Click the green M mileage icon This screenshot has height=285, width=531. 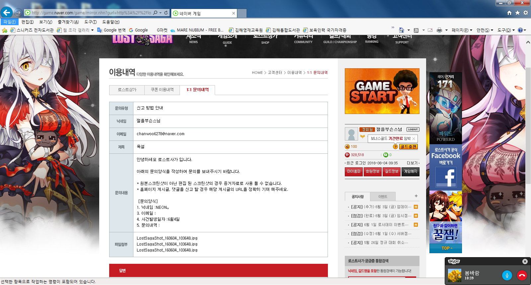386,155
